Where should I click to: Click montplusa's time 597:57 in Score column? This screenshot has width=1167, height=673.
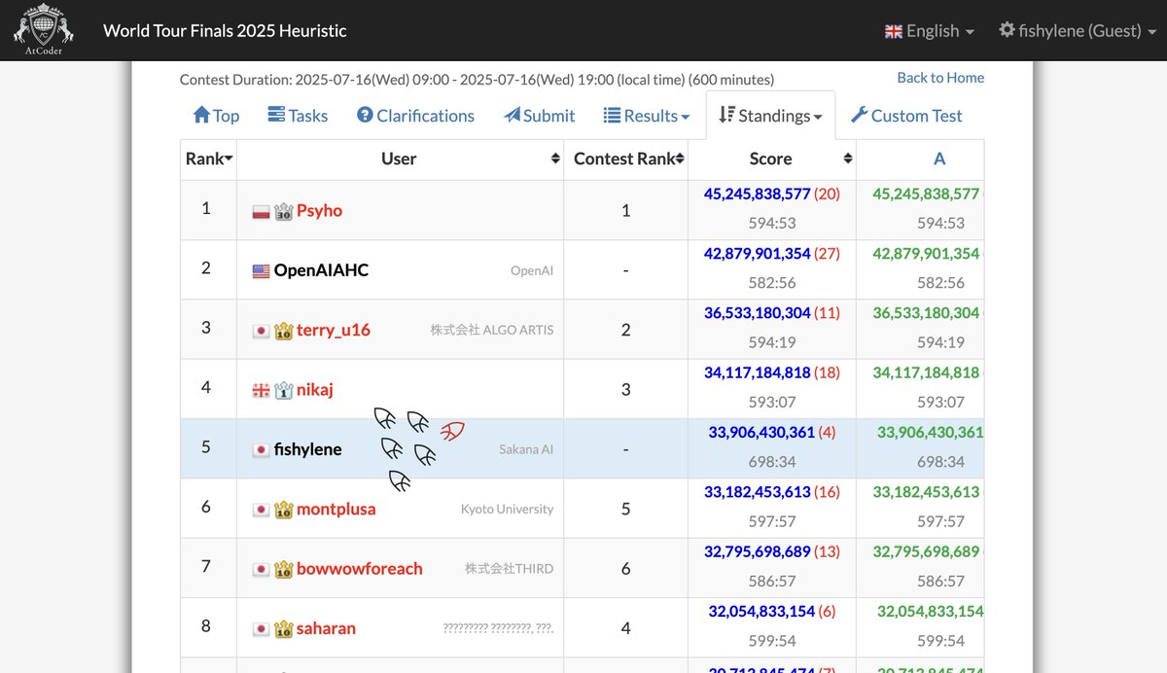(x=772, y=521)
